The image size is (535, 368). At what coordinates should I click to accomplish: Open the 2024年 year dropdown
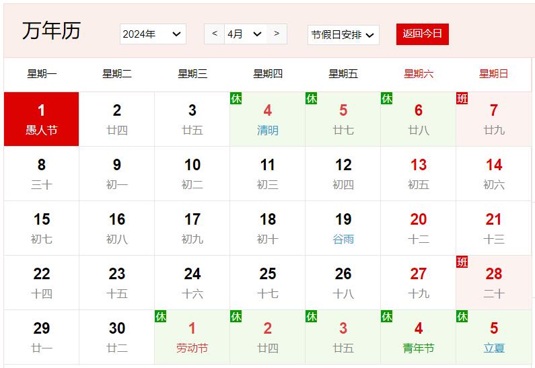point(153,34)
